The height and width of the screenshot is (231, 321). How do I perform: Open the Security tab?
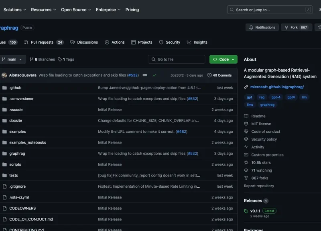[170, 43]
